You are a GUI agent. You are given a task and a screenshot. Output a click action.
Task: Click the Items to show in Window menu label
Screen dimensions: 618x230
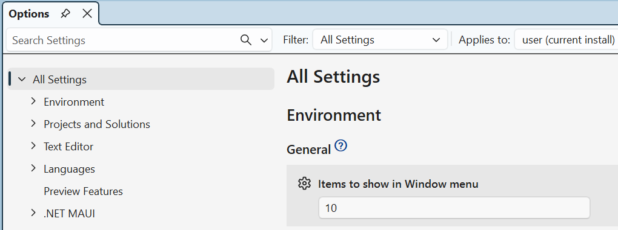[x=398, y=184]
